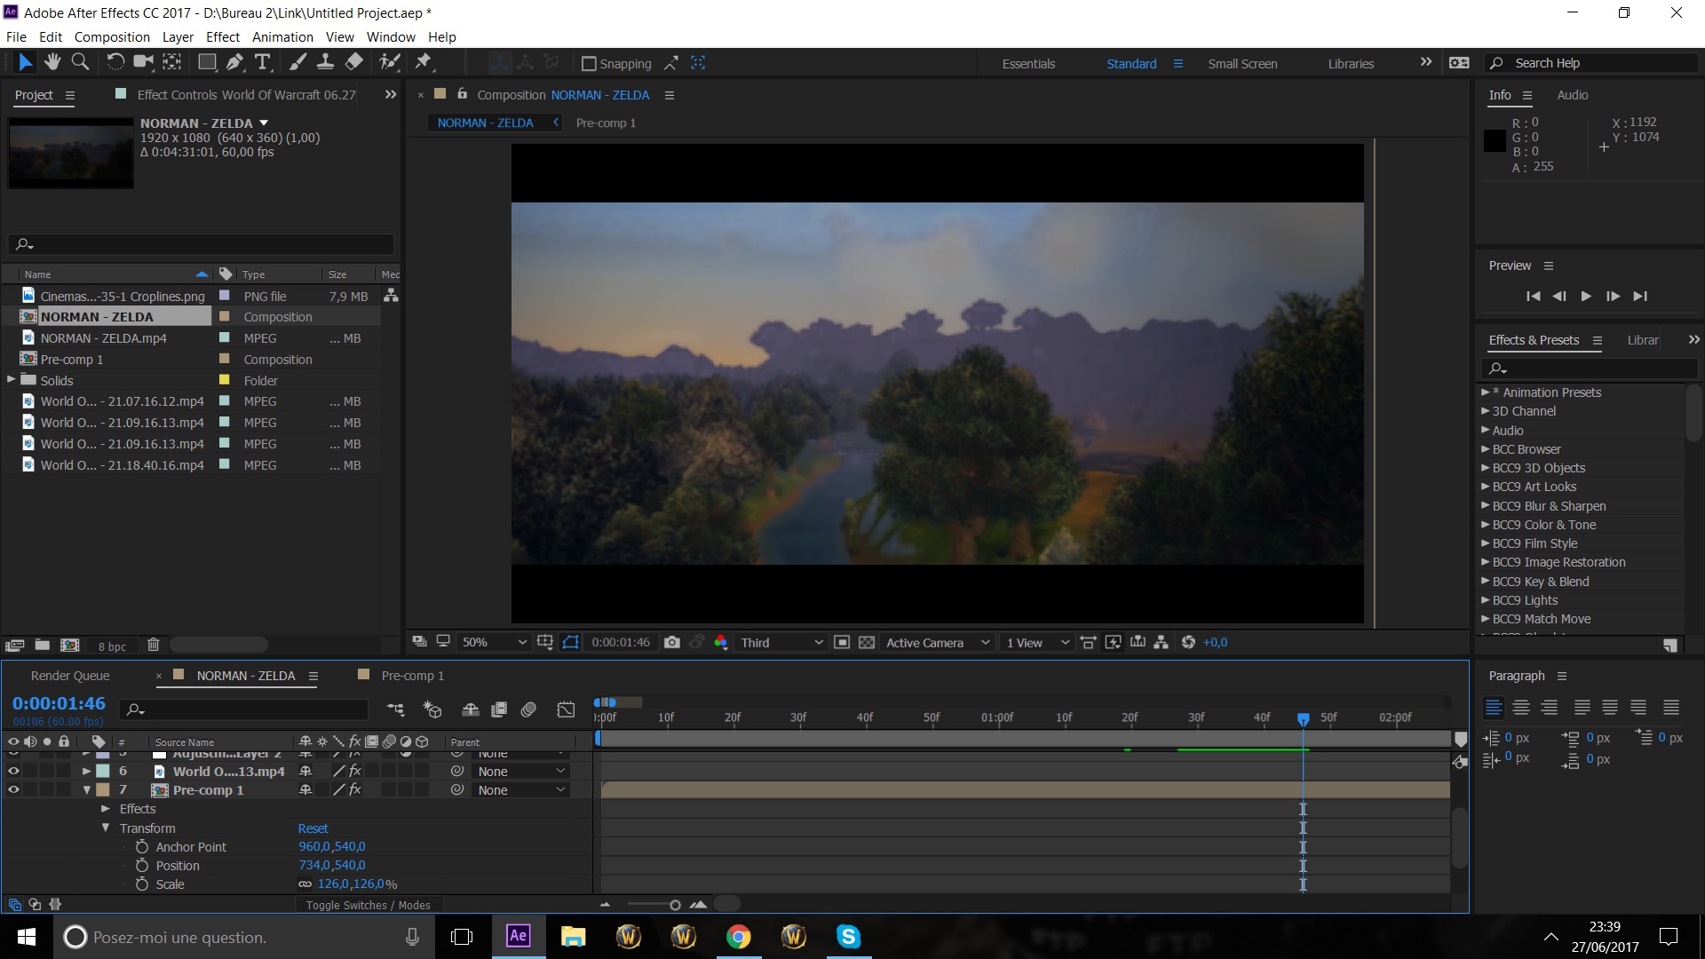Adjust the timeline zoom slider
Screen dimensions: 1705x959
click(x=675, y=905)
